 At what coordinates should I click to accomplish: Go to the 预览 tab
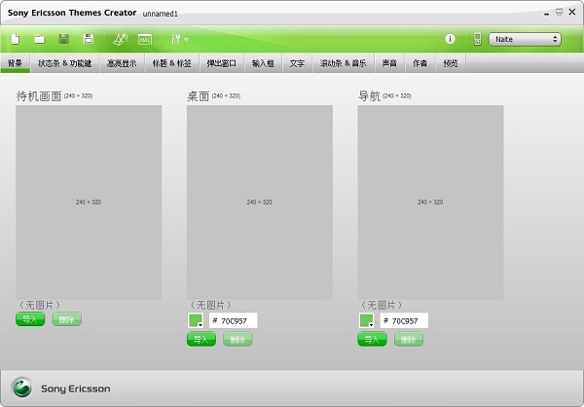click(450, 63)
